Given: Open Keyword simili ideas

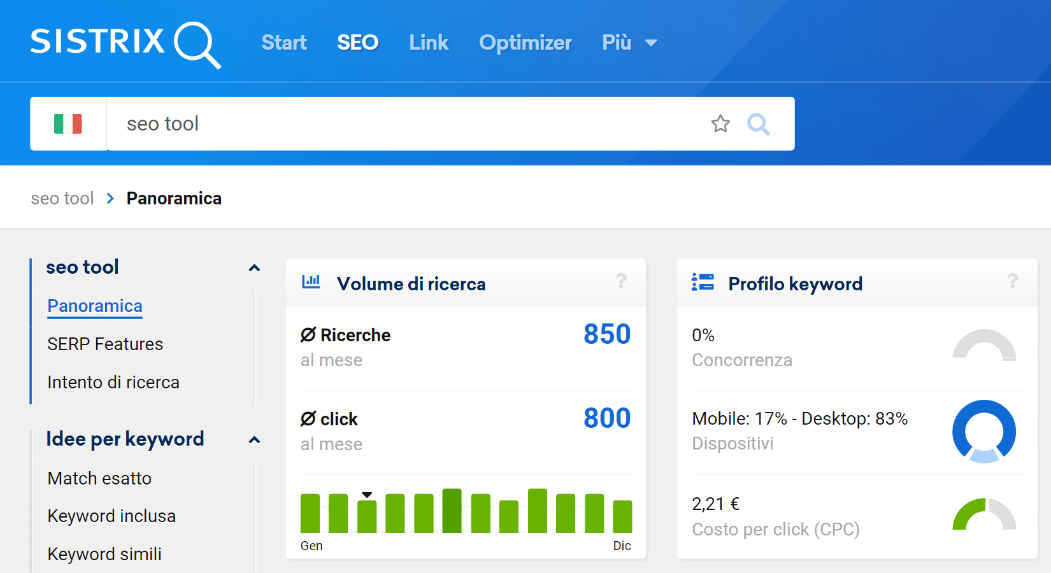Looking at the screenshot, I should [x=104, y=555].
